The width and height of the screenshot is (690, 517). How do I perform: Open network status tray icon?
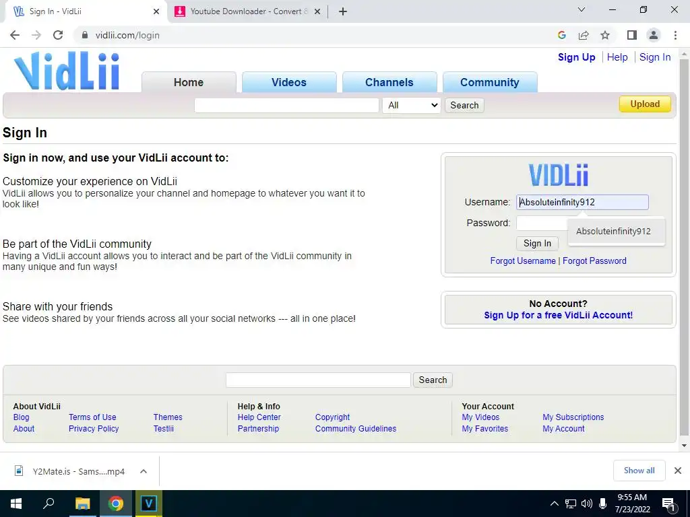[571, 504]
